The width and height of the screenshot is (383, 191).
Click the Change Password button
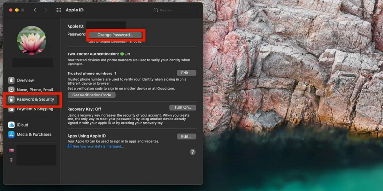click(x=115, y=35)
